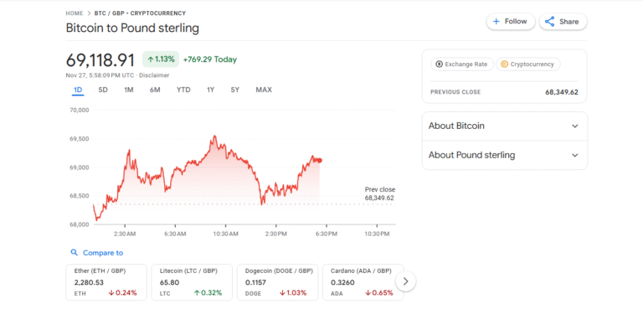Image resolution: width=643 pixels, height=309 pixels.
Task: Click the Nov 27, 5:58:09 PM UTC timestamp
Action: [x=100, y=75]
